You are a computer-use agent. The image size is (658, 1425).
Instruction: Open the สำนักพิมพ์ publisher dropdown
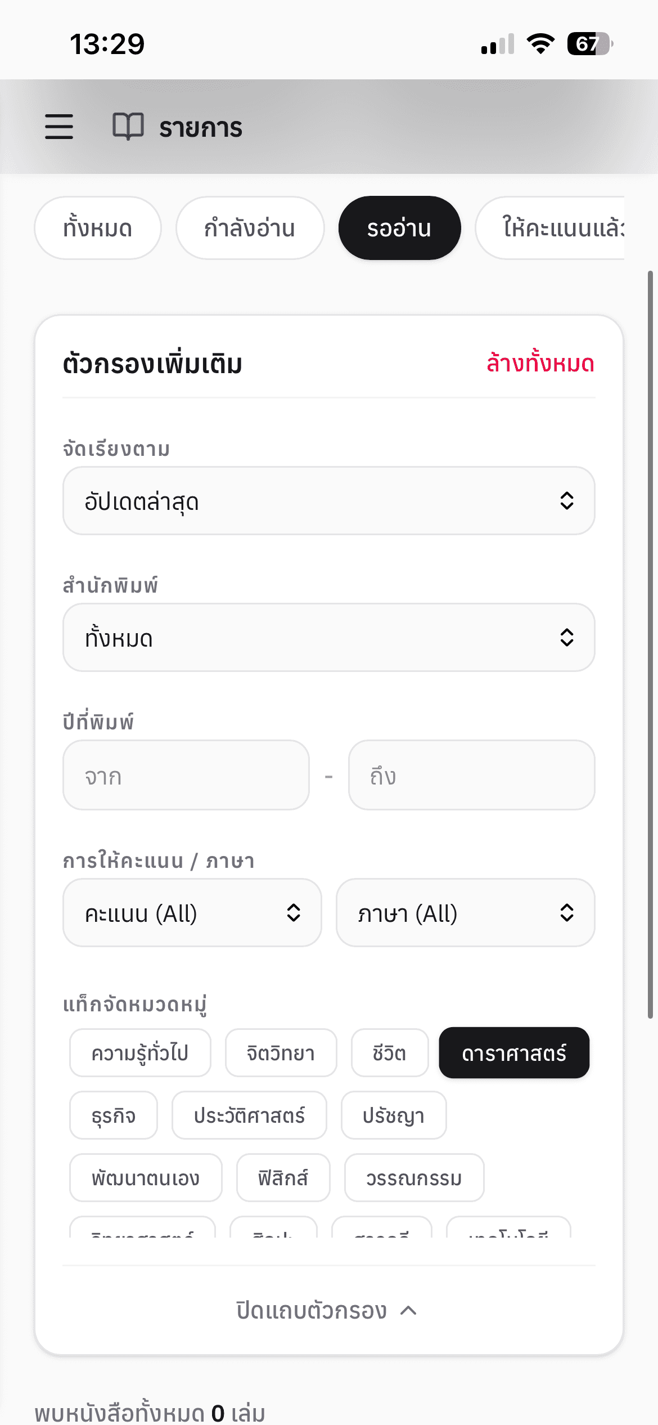(x=328, y=638)
